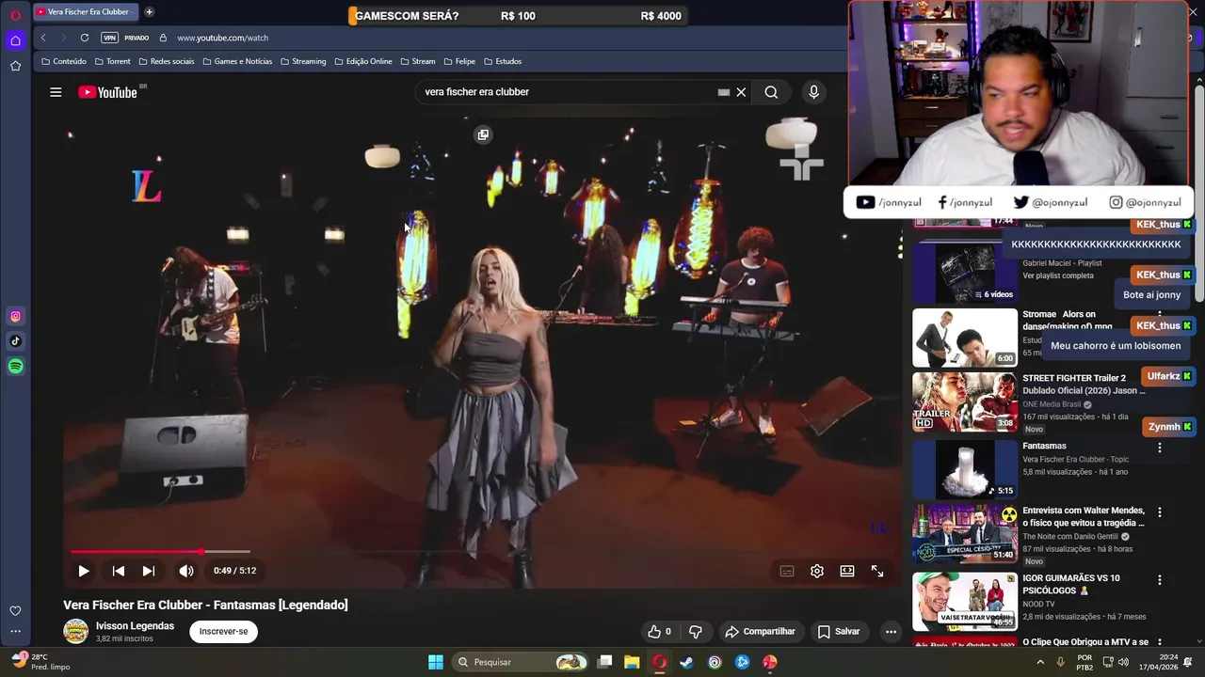1205x677 pixels.
Task: Open File Explorer from the taskbar
Action: pos(632,662)
